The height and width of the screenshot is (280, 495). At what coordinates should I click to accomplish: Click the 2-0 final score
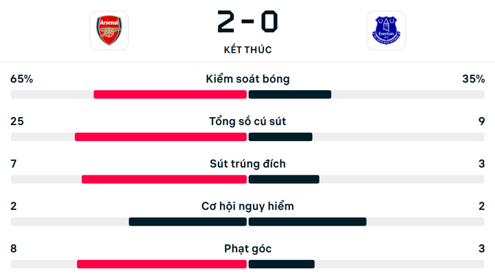(247, 21)
